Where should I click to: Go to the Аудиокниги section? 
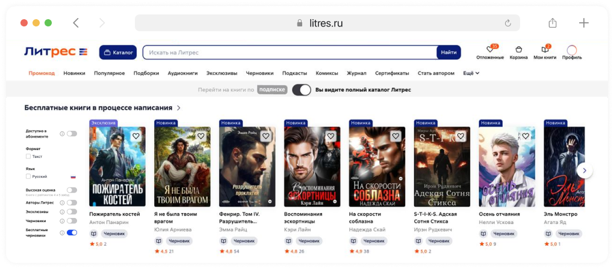pyautogui.click(x=182, y=73)
